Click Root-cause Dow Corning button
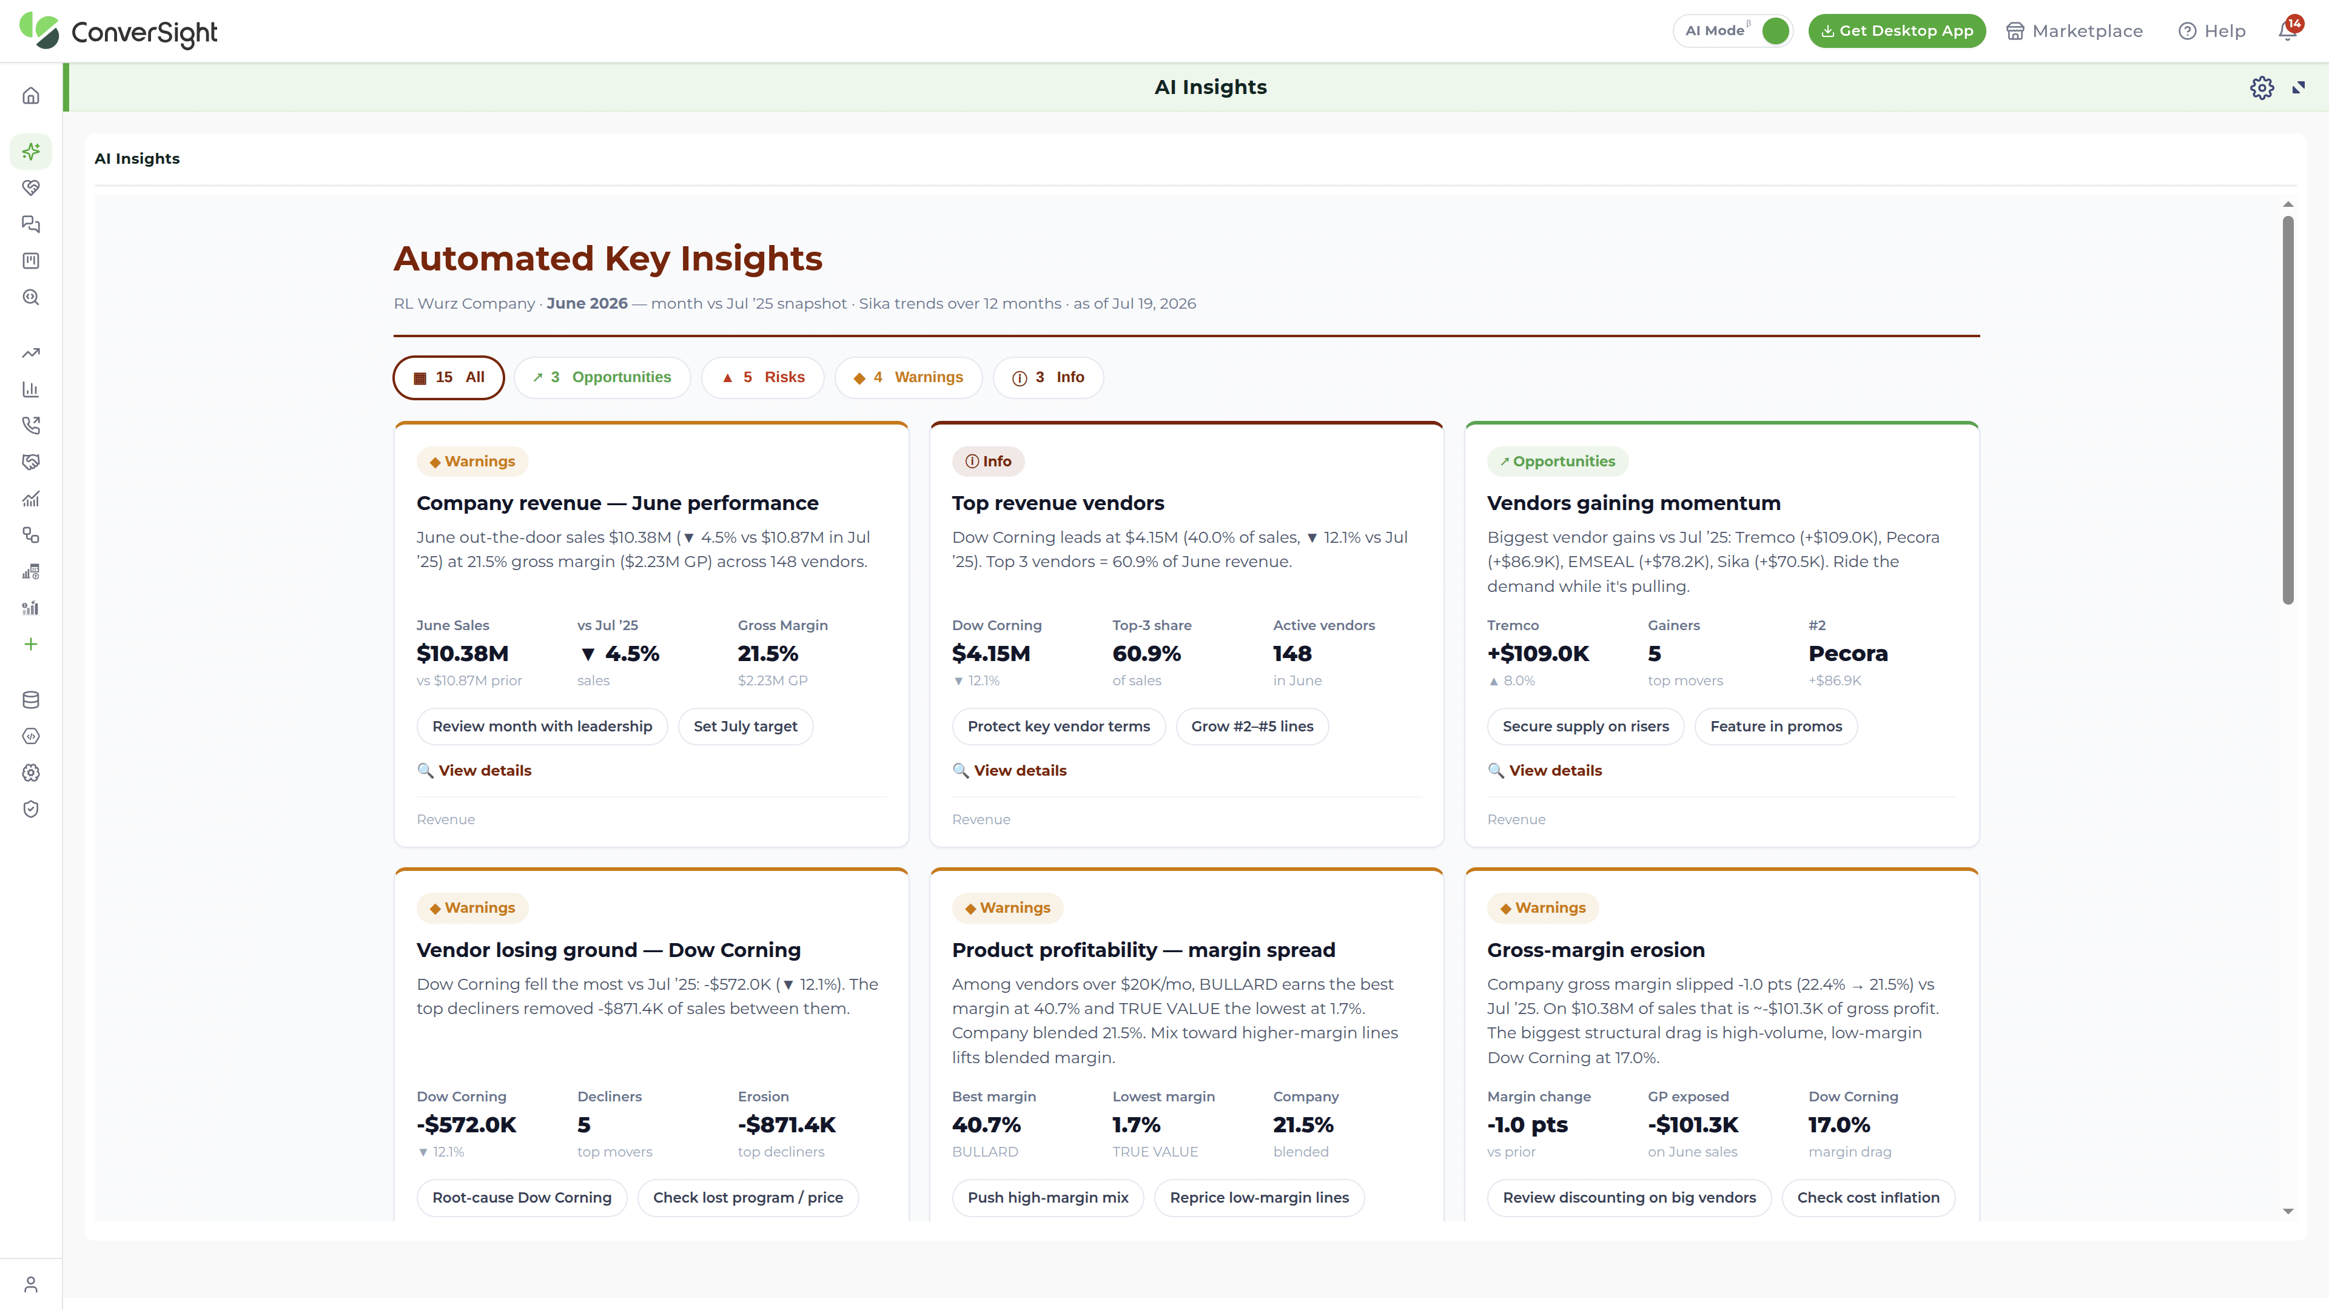Viewport: 2329px width, 1310px height. pos(522,1197)
